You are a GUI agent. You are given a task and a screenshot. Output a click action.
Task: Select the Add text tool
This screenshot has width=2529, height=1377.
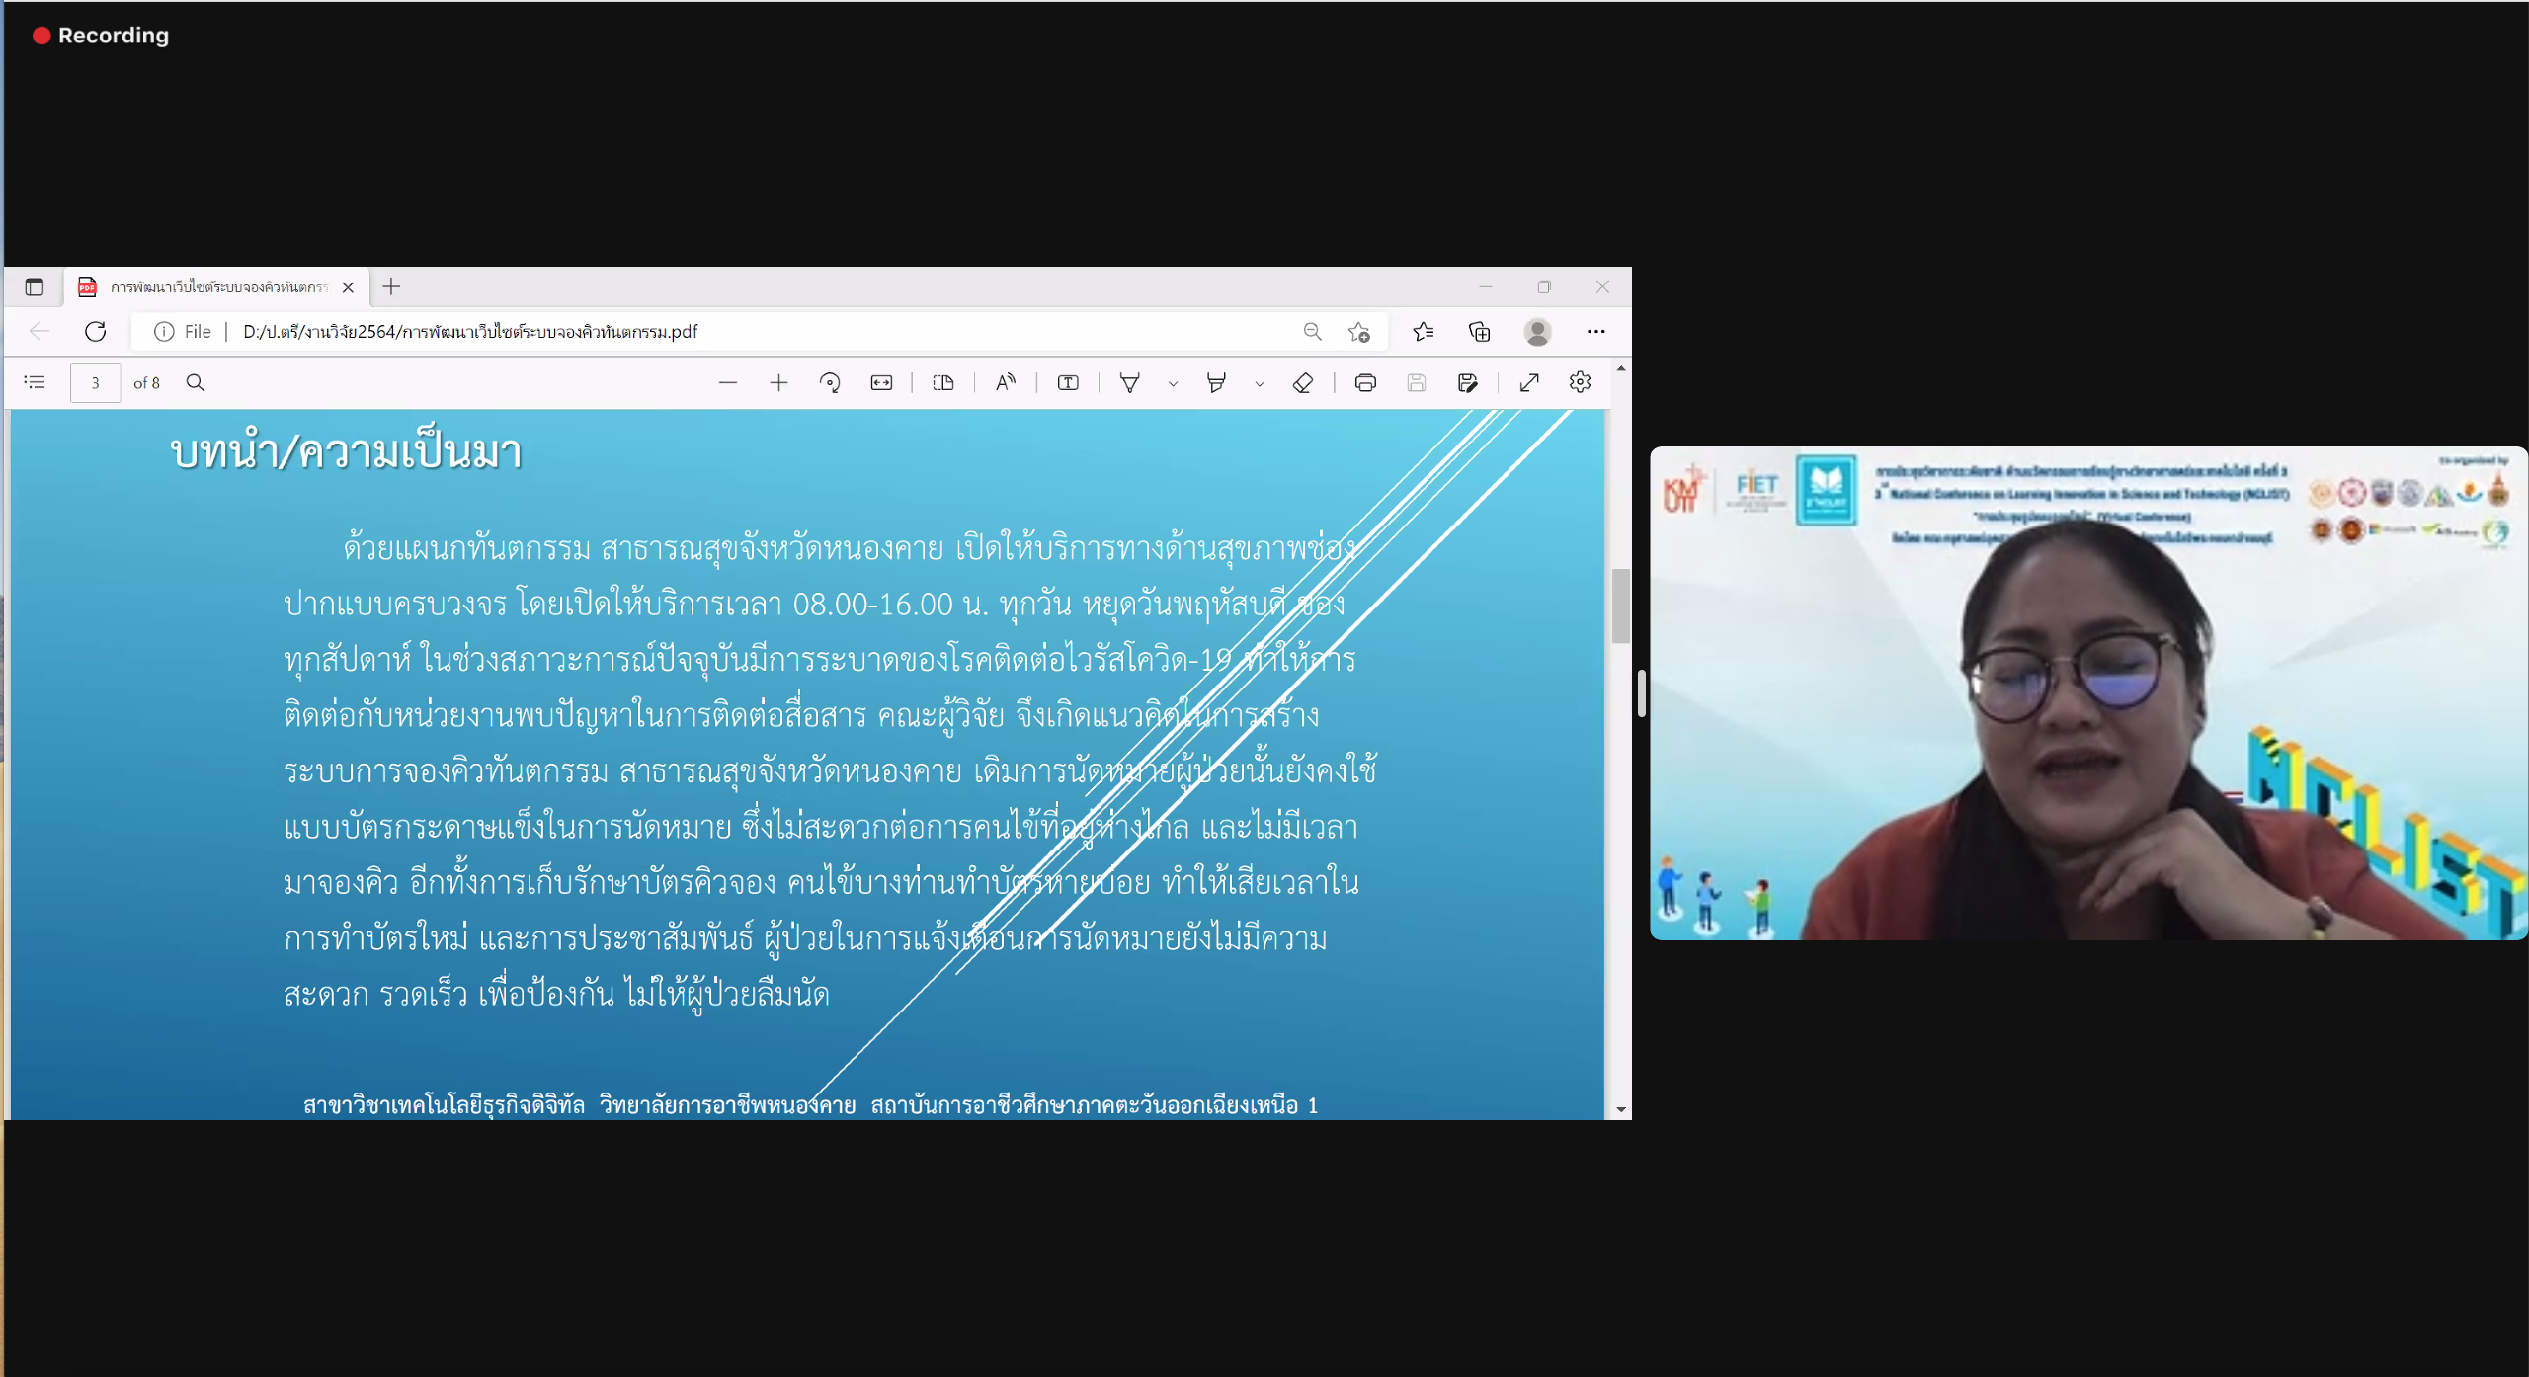click(1068, 382)
